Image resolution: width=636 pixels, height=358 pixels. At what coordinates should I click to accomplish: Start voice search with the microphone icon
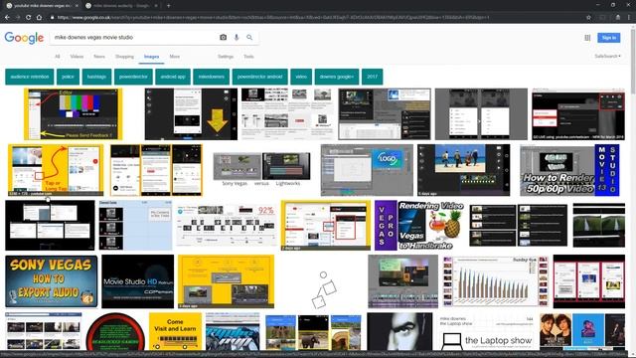click(x=237, y=38)
